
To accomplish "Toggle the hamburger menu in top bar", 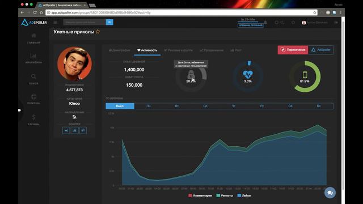I will click(x=55, y=22).
